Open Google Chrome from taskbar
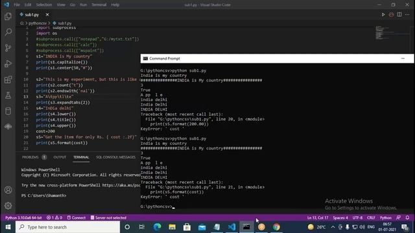415x233 pixels. click(276, 227)
